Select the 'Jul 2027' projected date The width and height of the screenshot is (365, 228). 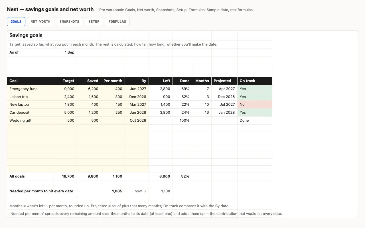click(x=224, y=105)
